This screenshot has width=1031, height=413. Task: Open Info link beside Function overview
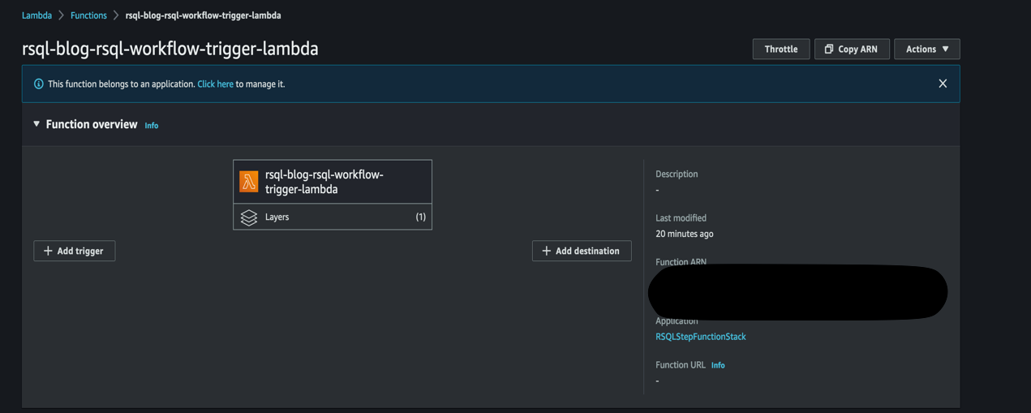[151, 126]
